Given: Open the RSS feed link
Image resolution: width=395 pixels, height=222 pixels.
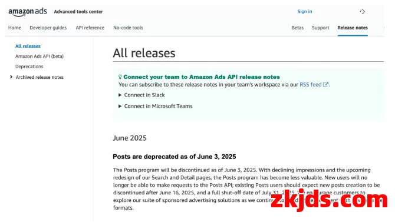Looking at the screenshot, I should [x=310, y=85].
